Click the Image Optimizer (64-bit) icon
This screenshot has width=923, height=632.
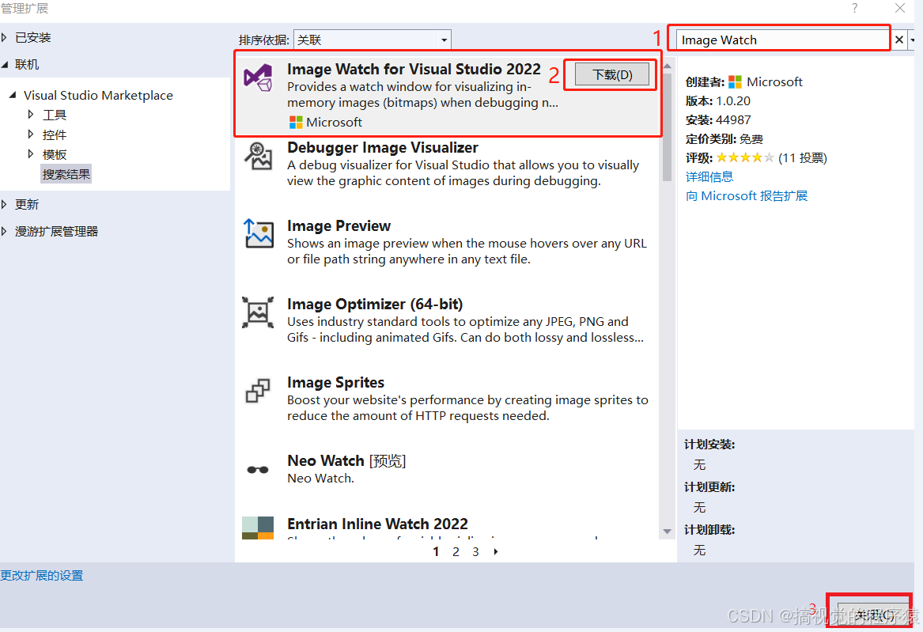click(x=257, y=312)
